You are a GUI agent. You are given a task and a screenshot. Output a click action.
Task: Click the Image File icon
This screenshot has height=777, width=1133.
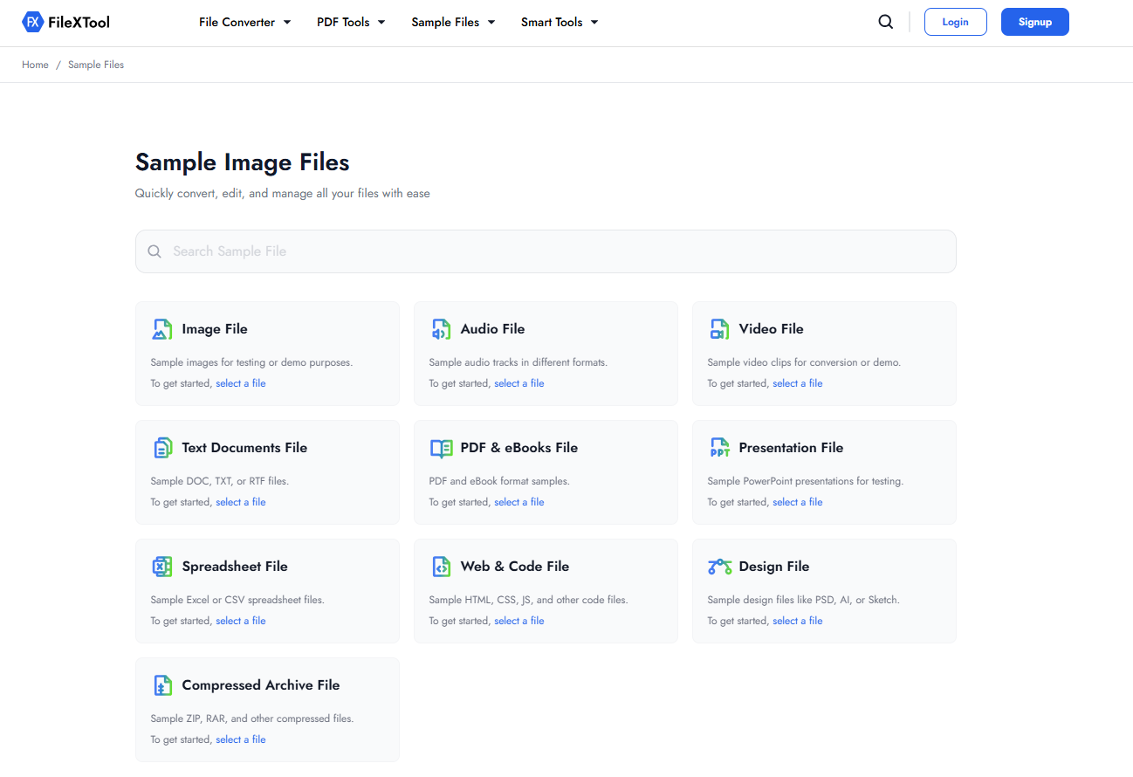(x=162, y=329)
